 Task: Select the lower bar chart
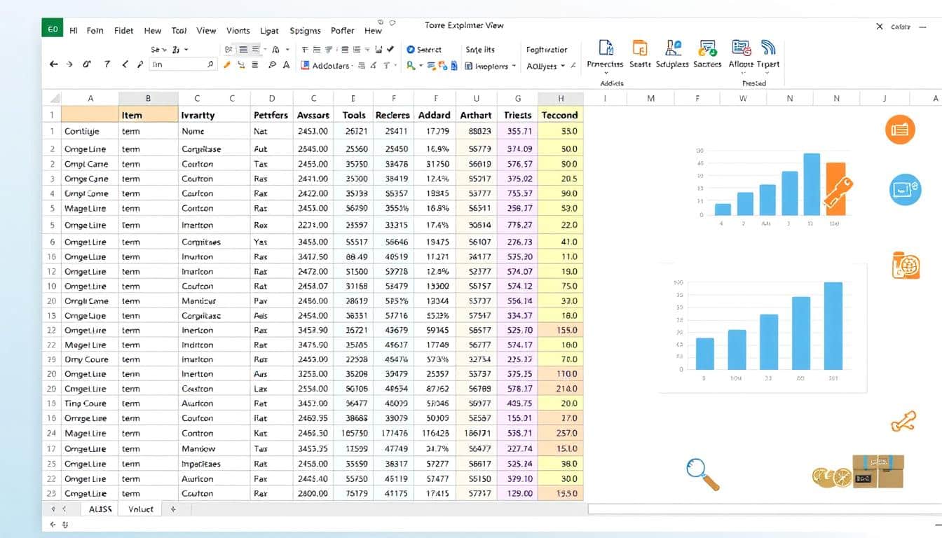764,329
